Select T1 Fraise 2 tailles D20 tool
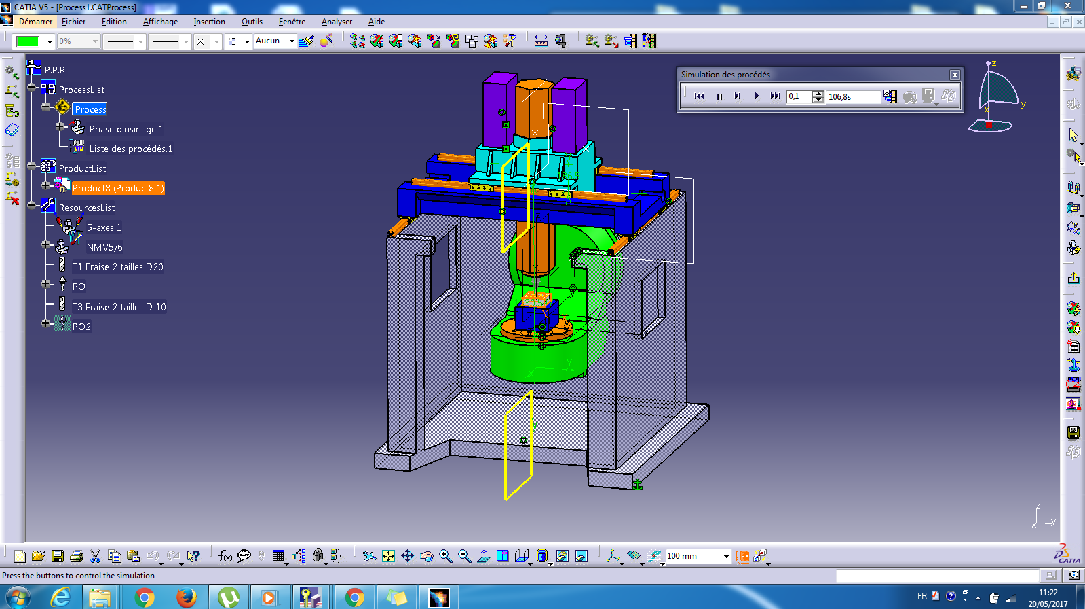This screenshot has width=1085, height=609. tap(117, 267)
